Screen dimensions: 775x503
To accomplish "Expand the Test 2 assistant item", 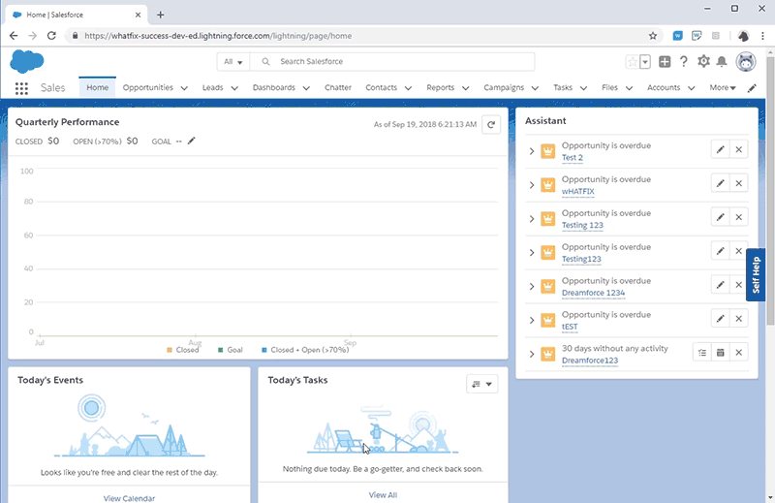I will coord(532,151).
